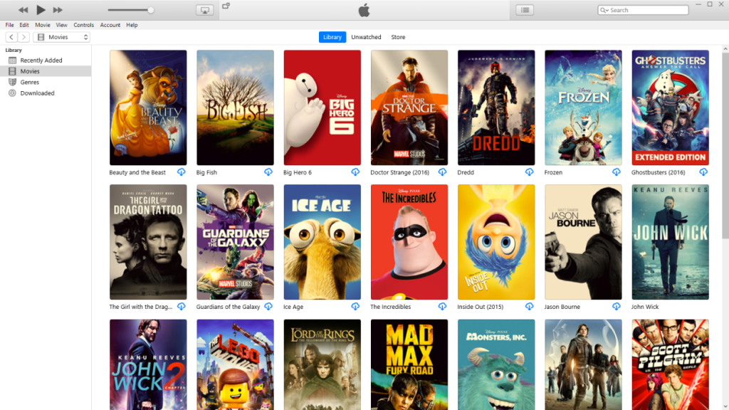
Task: Start playback with the play button
Action: tap(41, 10)
